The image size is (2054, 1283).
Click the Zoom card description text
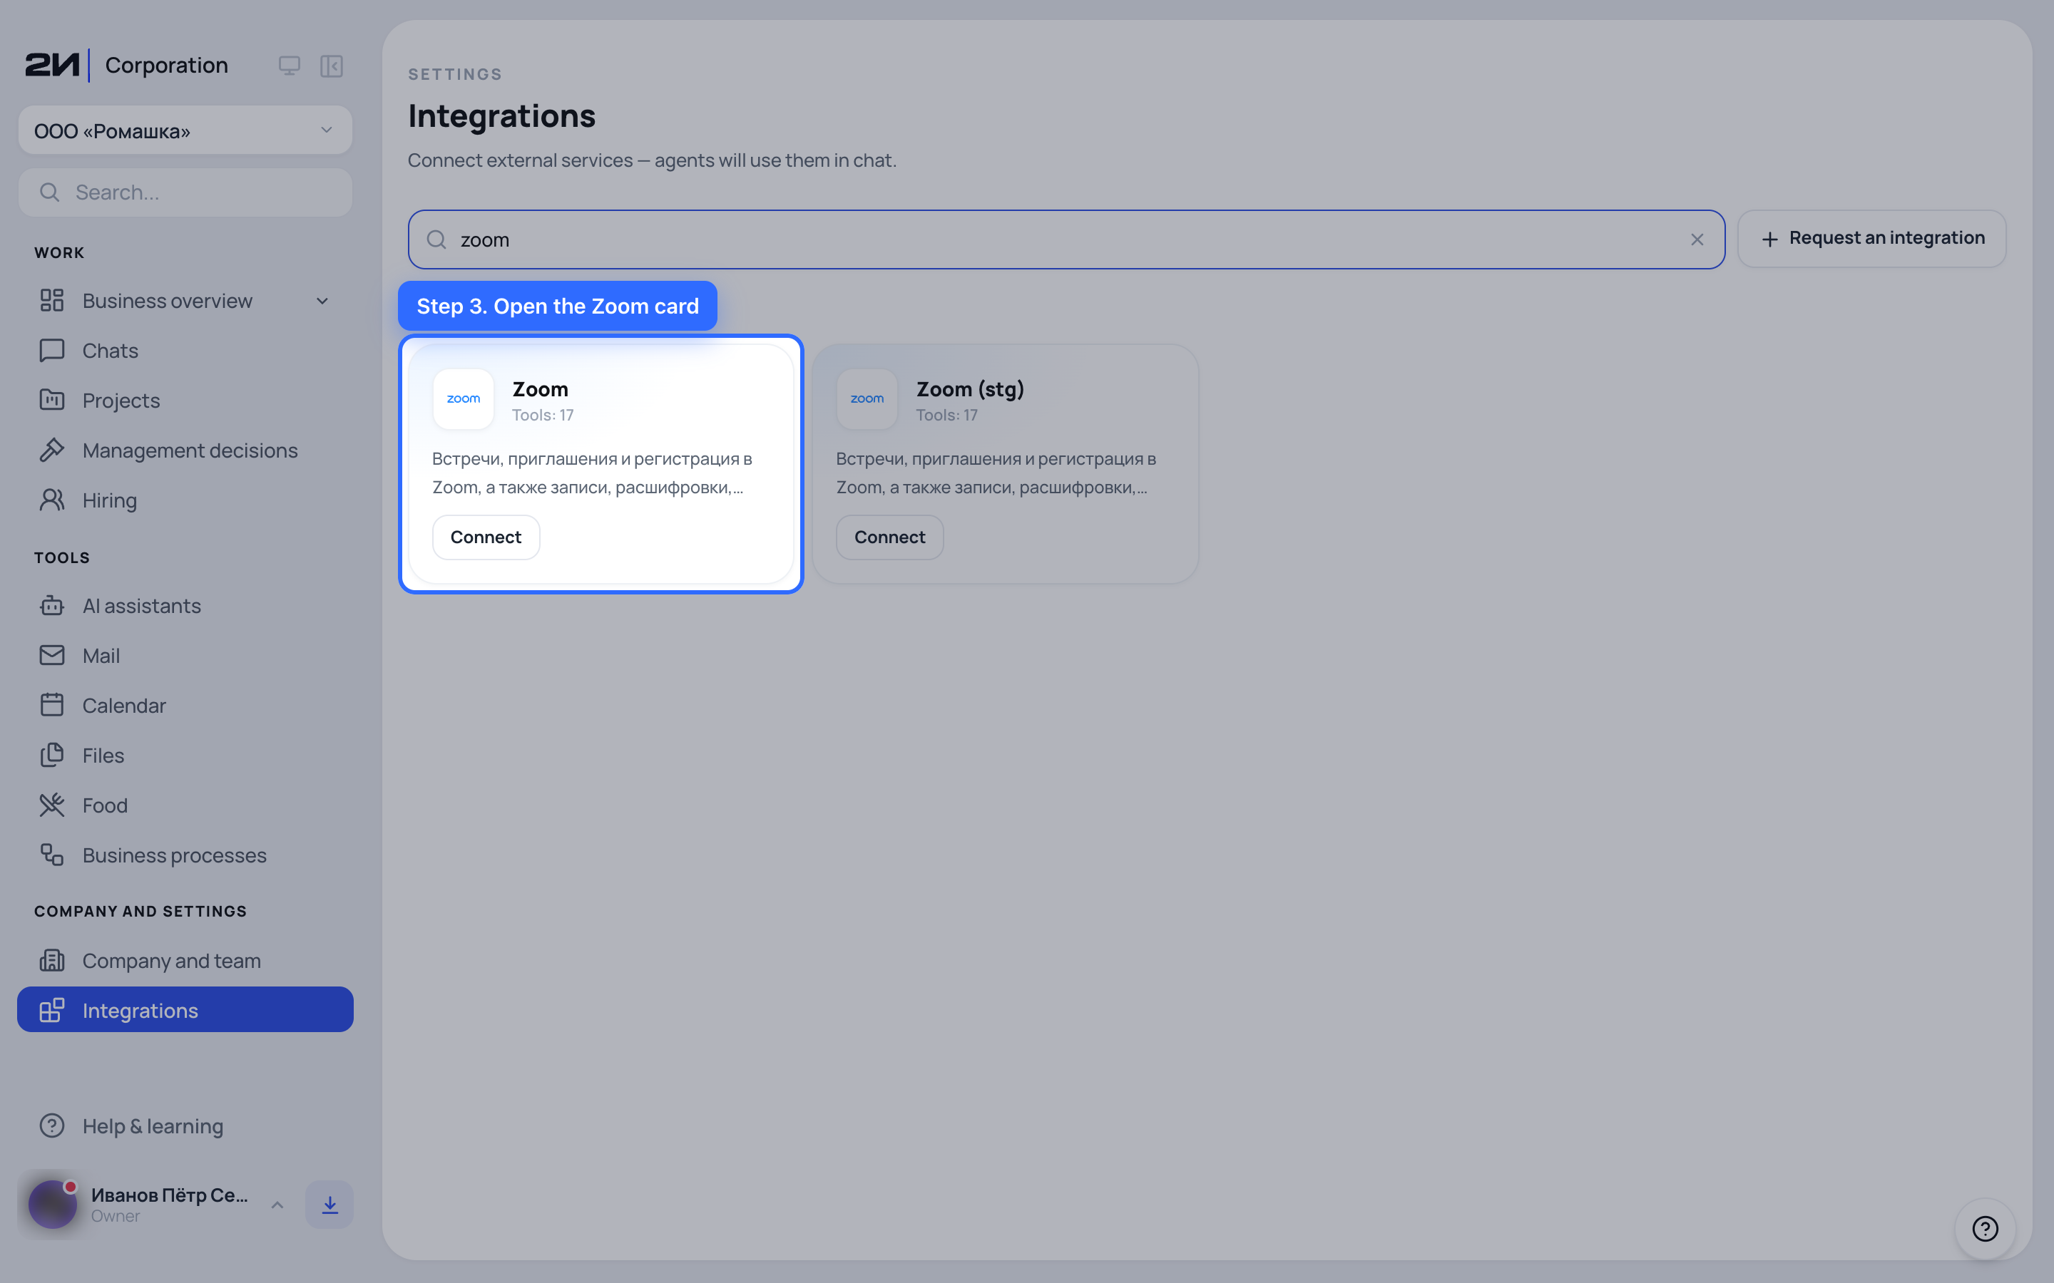tap(591, 473)
